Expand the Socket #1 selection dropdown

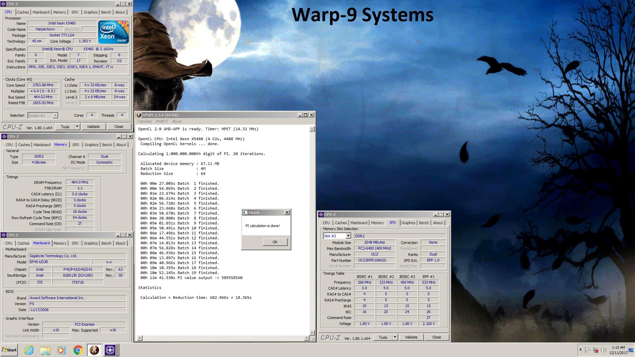tap(55, 115)
